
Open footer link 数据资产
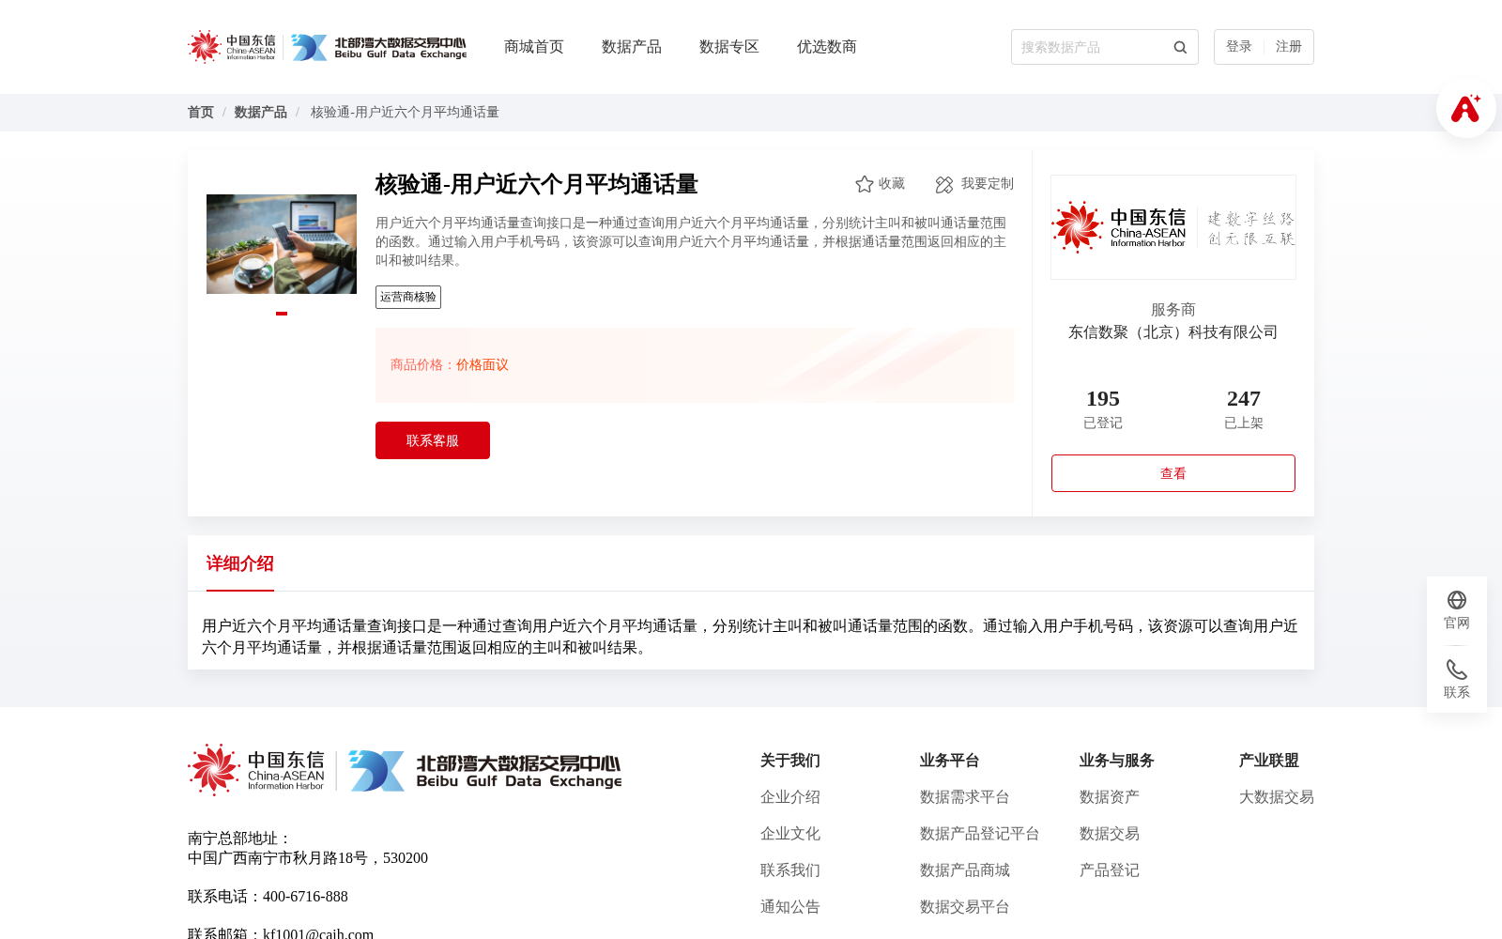(x=1110, y=797)
